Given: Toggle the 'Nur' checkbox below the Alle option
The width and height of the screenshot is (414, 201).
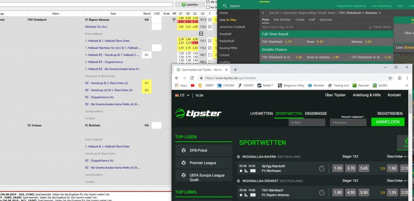Looking at the screenshot, I should click(208, 7).
